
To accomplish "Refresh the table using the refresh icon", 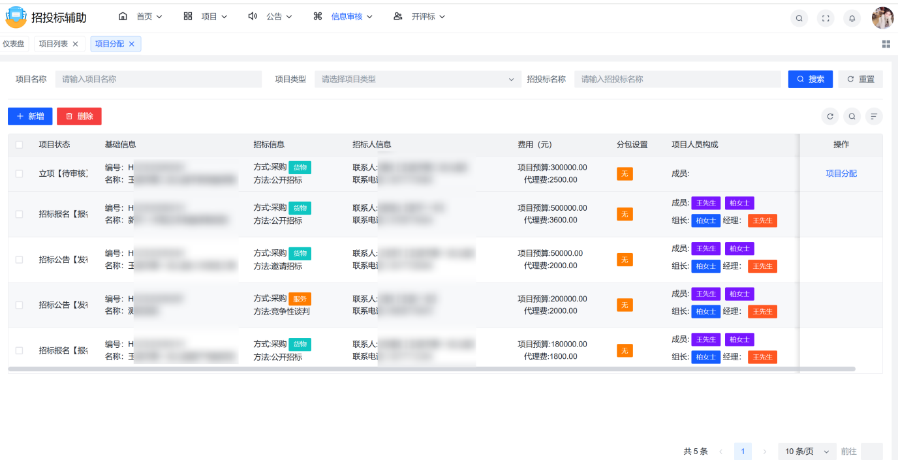I will click(x=829, y=116).
